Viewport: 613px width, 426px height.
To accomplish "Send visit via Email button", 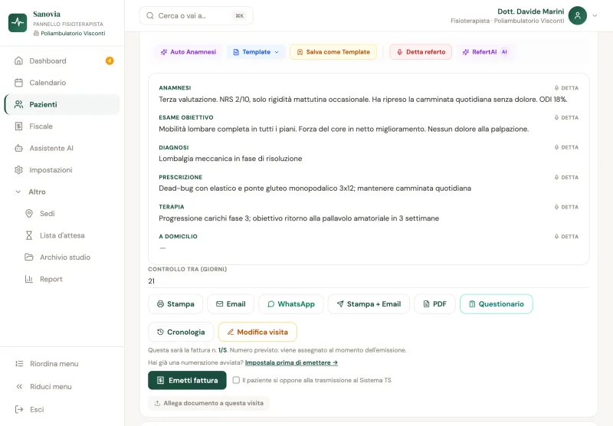I will pyautogui.click(x=231, y=304).
